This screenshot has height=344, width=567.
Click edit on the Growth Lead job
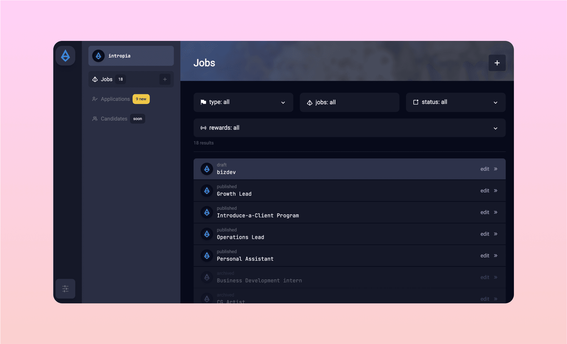coord(485,191)
